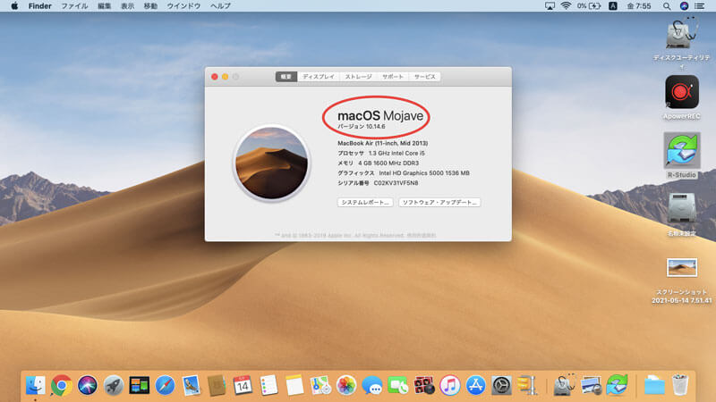Click the macOS Mojave landscape image

[x=271, y=163]
